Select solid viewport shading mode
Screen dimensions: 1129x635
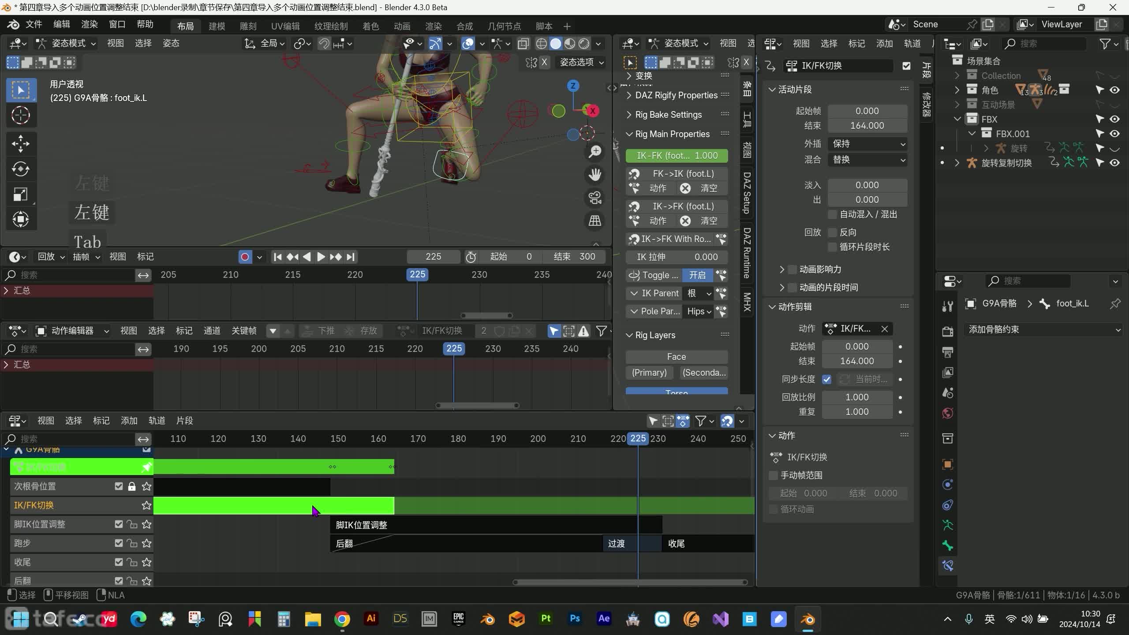[x=556, y=44]
